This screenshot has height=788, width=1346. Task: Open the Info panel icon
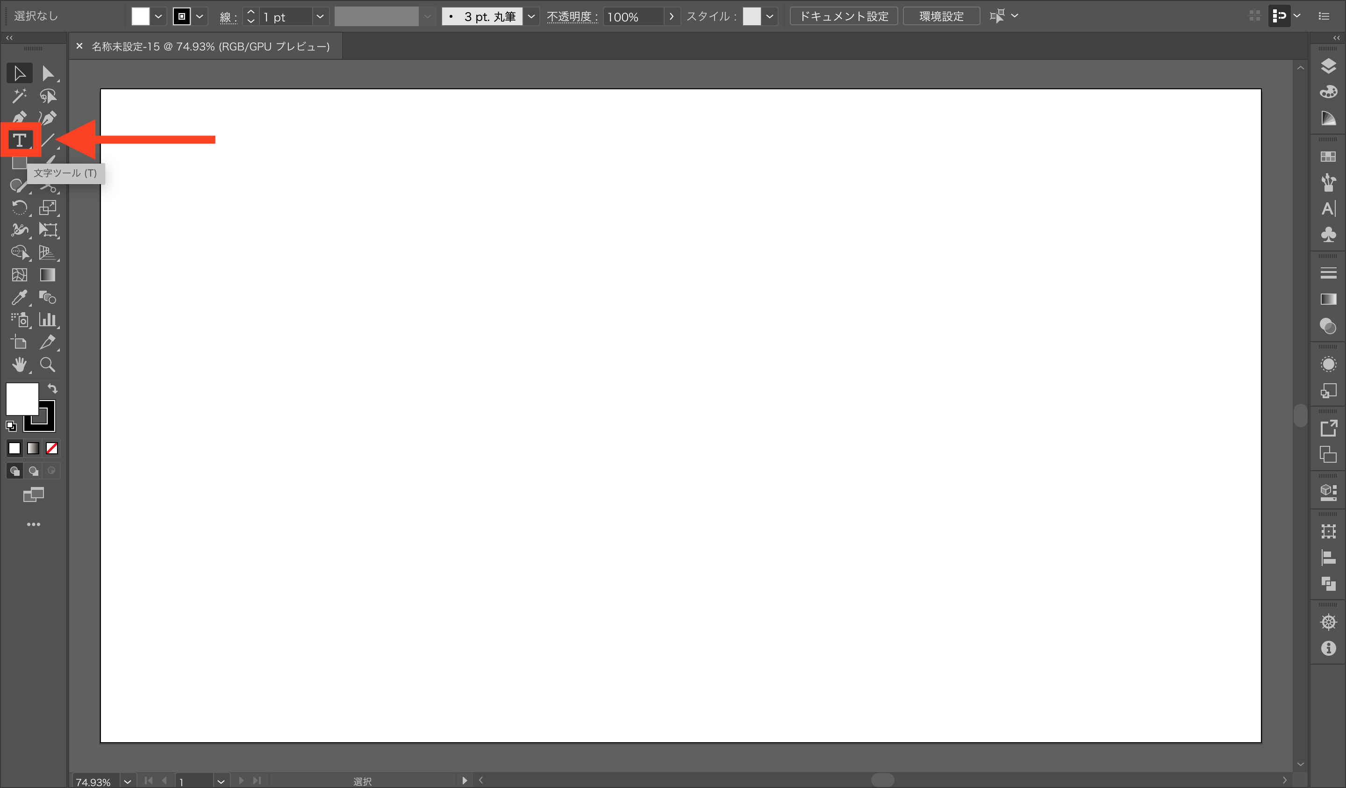click(1328, 648)
